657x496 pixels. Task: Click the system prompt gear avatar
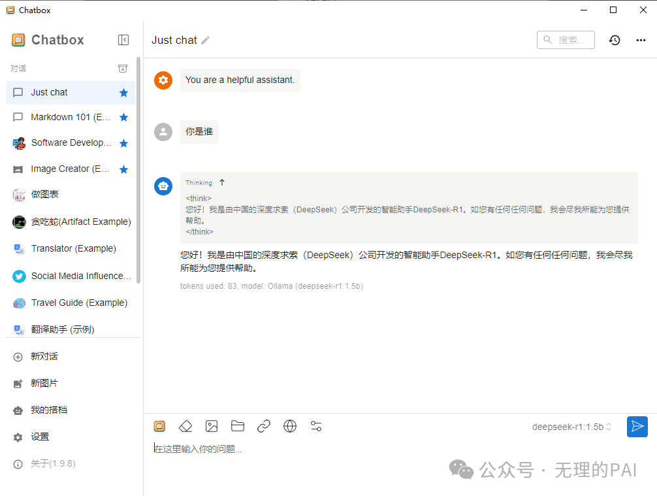(163, 80)
